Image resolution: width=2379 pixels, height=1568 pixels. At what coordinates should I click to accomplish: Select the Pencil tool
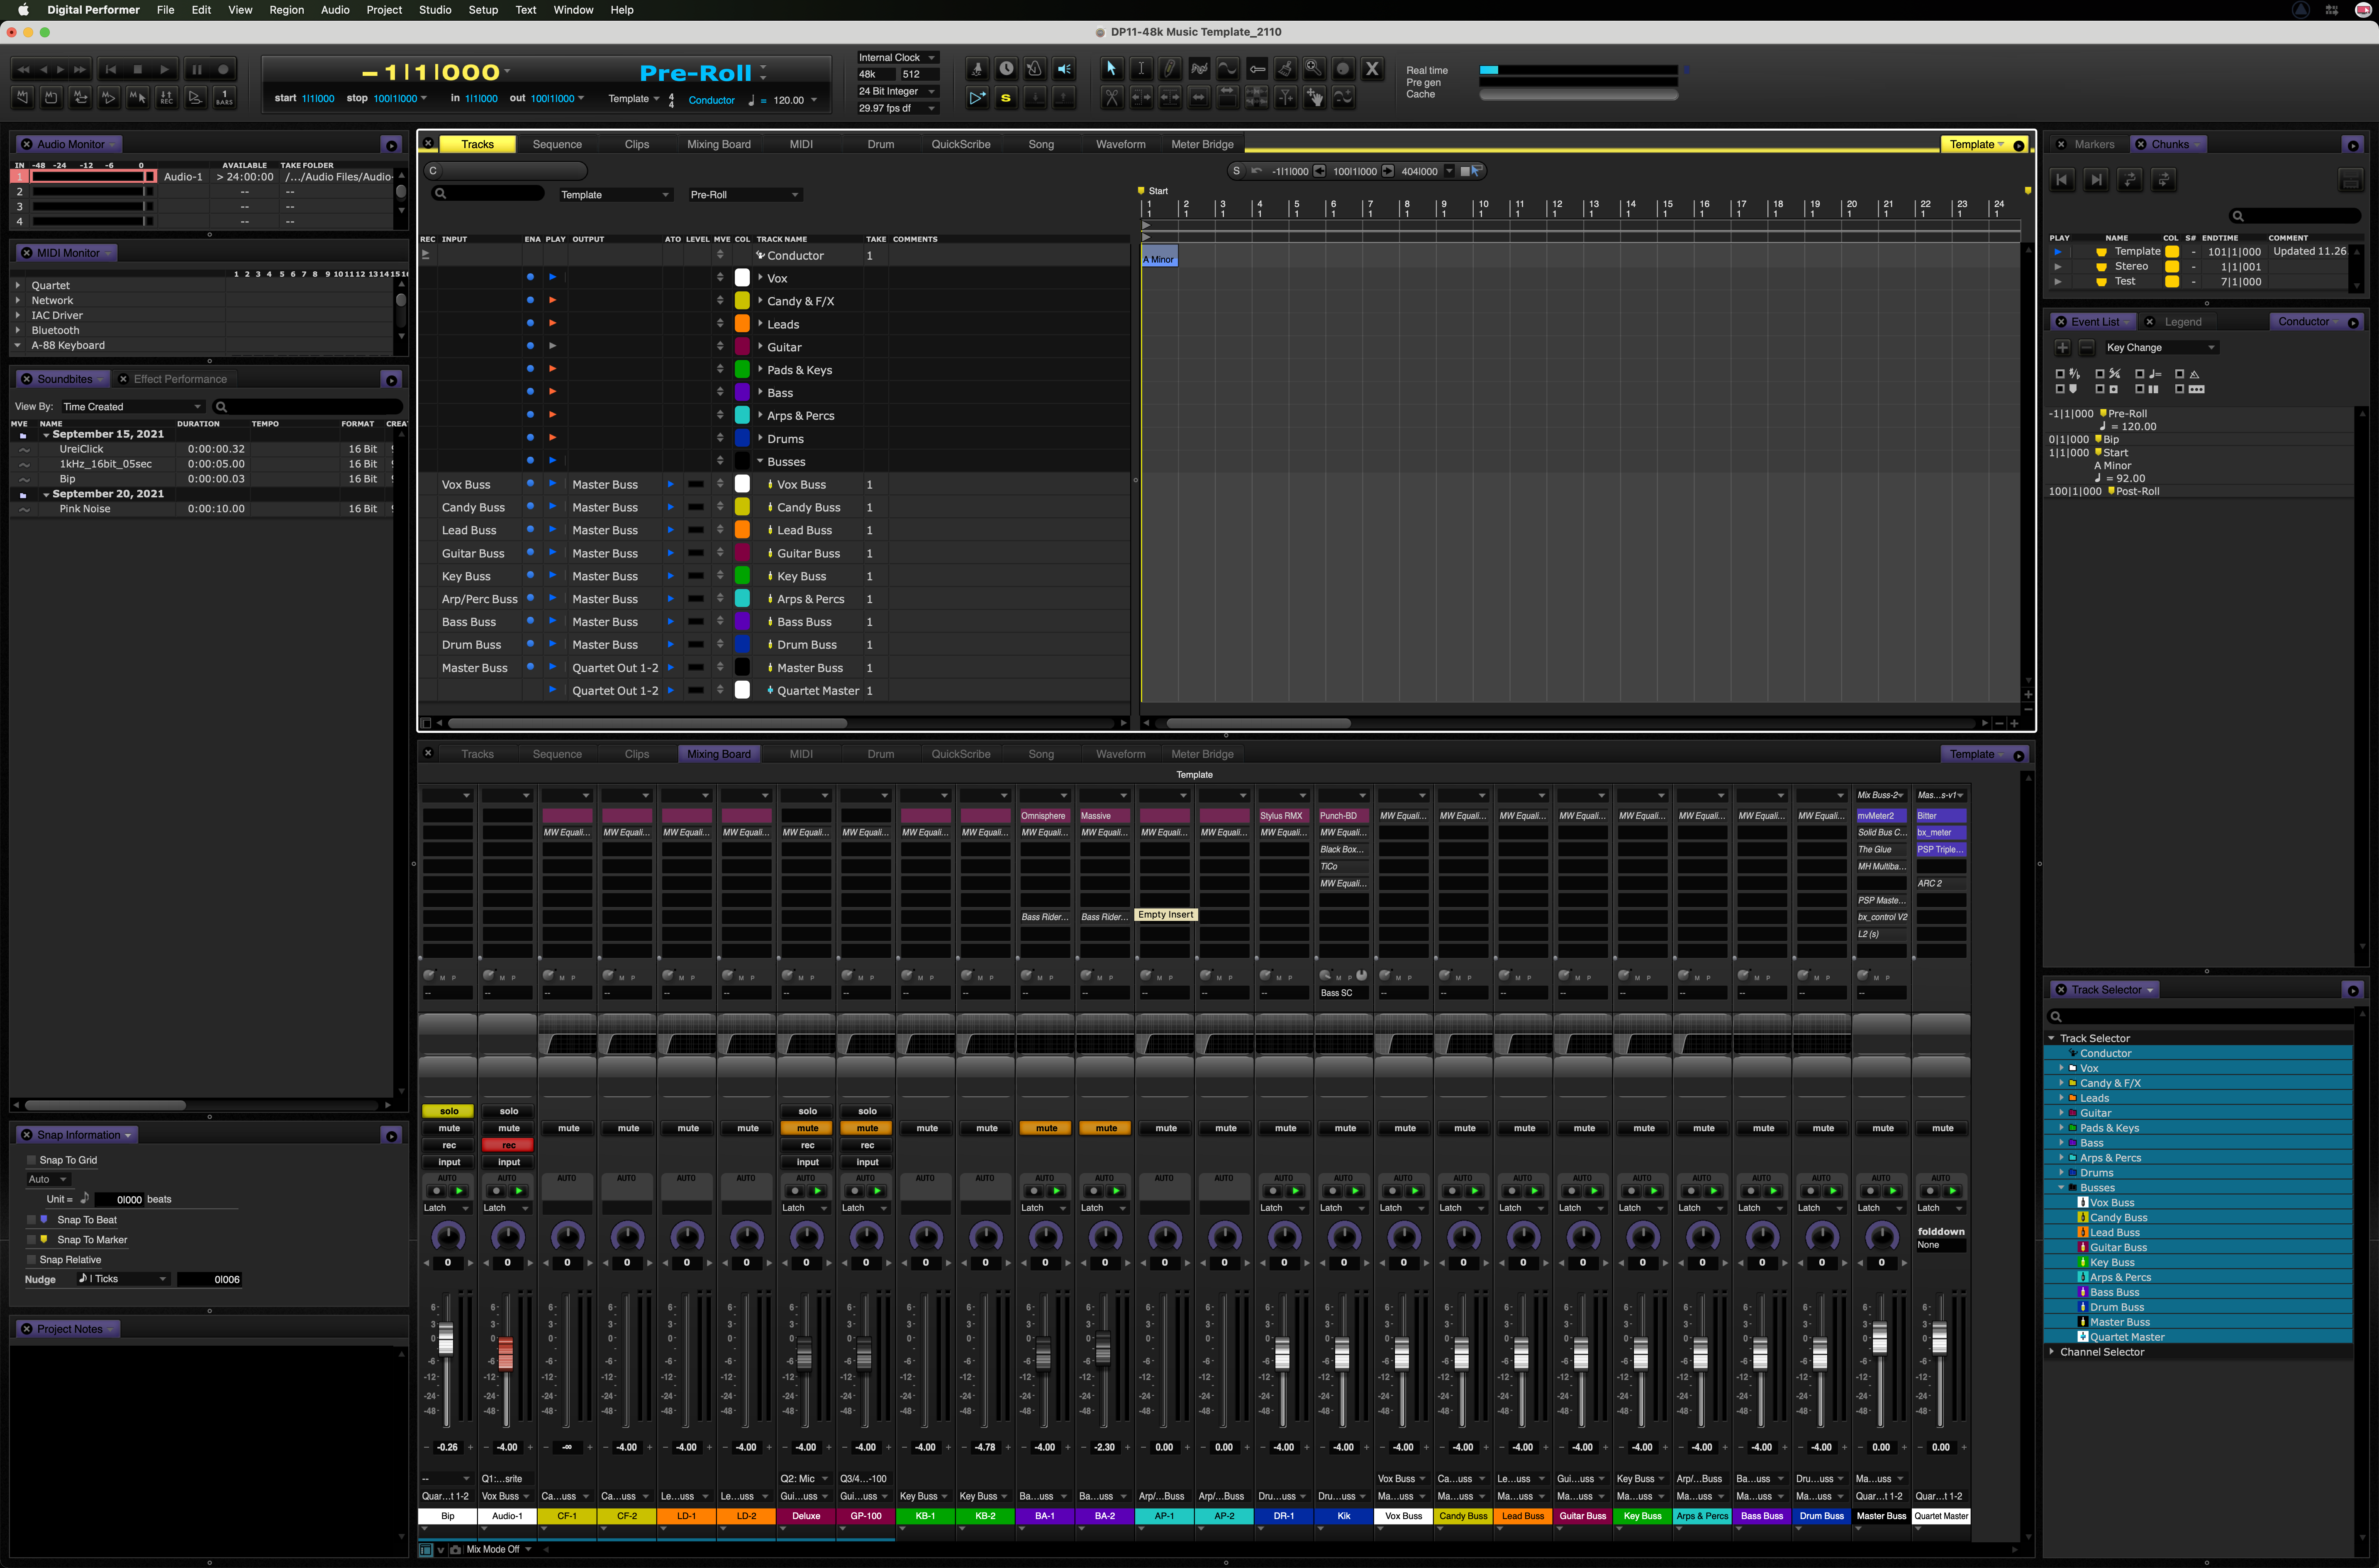tap(1169, 69)
